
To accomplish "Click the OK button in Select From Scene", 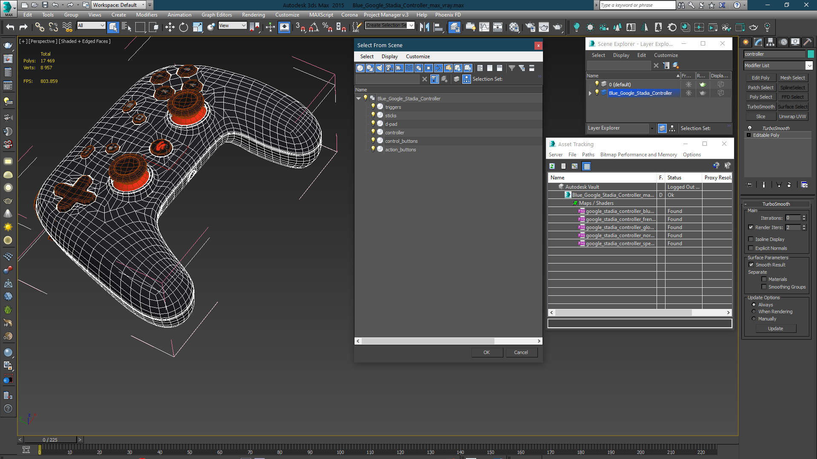I will pyautogui.click(x=487, y=352).
